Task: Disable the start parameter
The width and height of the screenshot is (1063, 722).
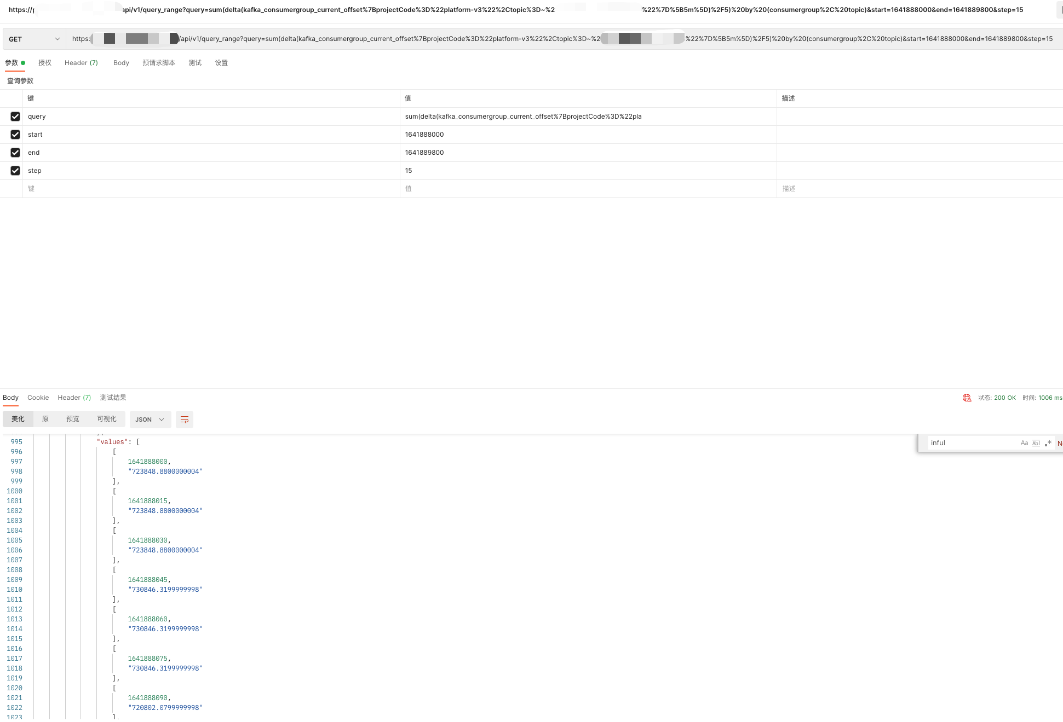Action: click(15, 135)
